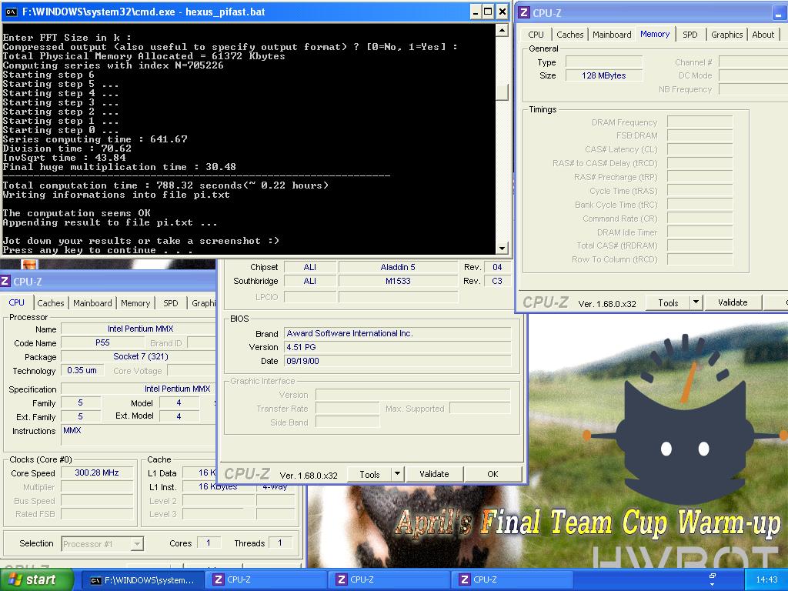Screen dimensions: 788x591
Task: Click BIOS Version value 4.51 PG
Action: click(x=397, y=347)
